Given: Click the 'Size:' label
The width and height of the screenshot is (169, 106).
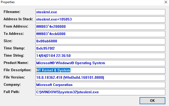Looking at the screenshot, I should (8, 41).
